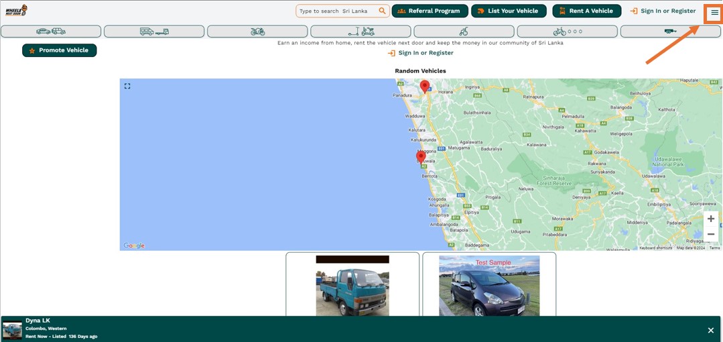Click the Wheels Next Door logo

pyautogui.click(x=17, y=11)
